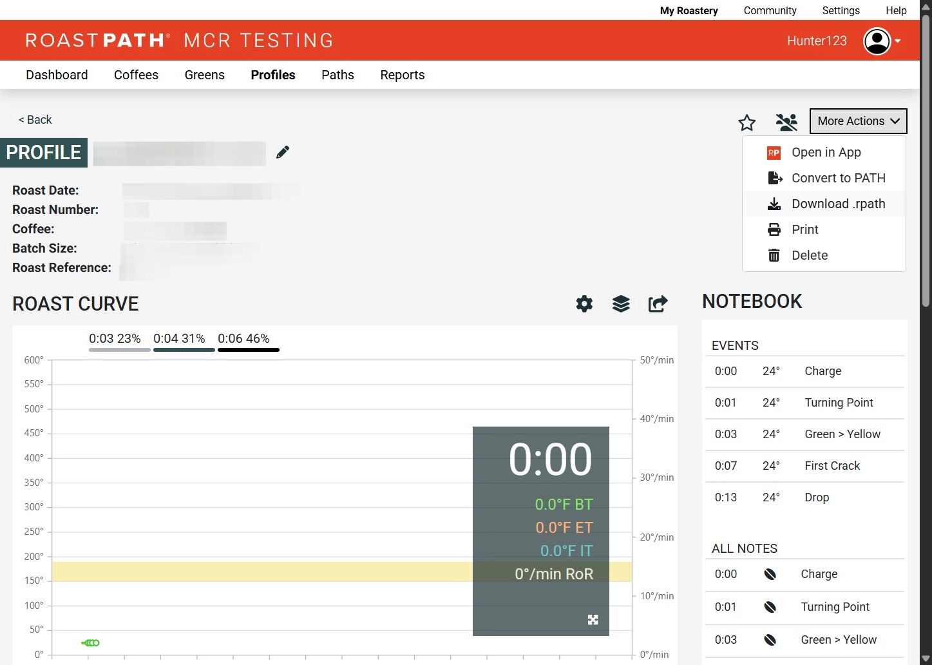Viewport: 932px width, 665px height.
Task: Click the Hunter123 username
Action: tap(817, 41)
